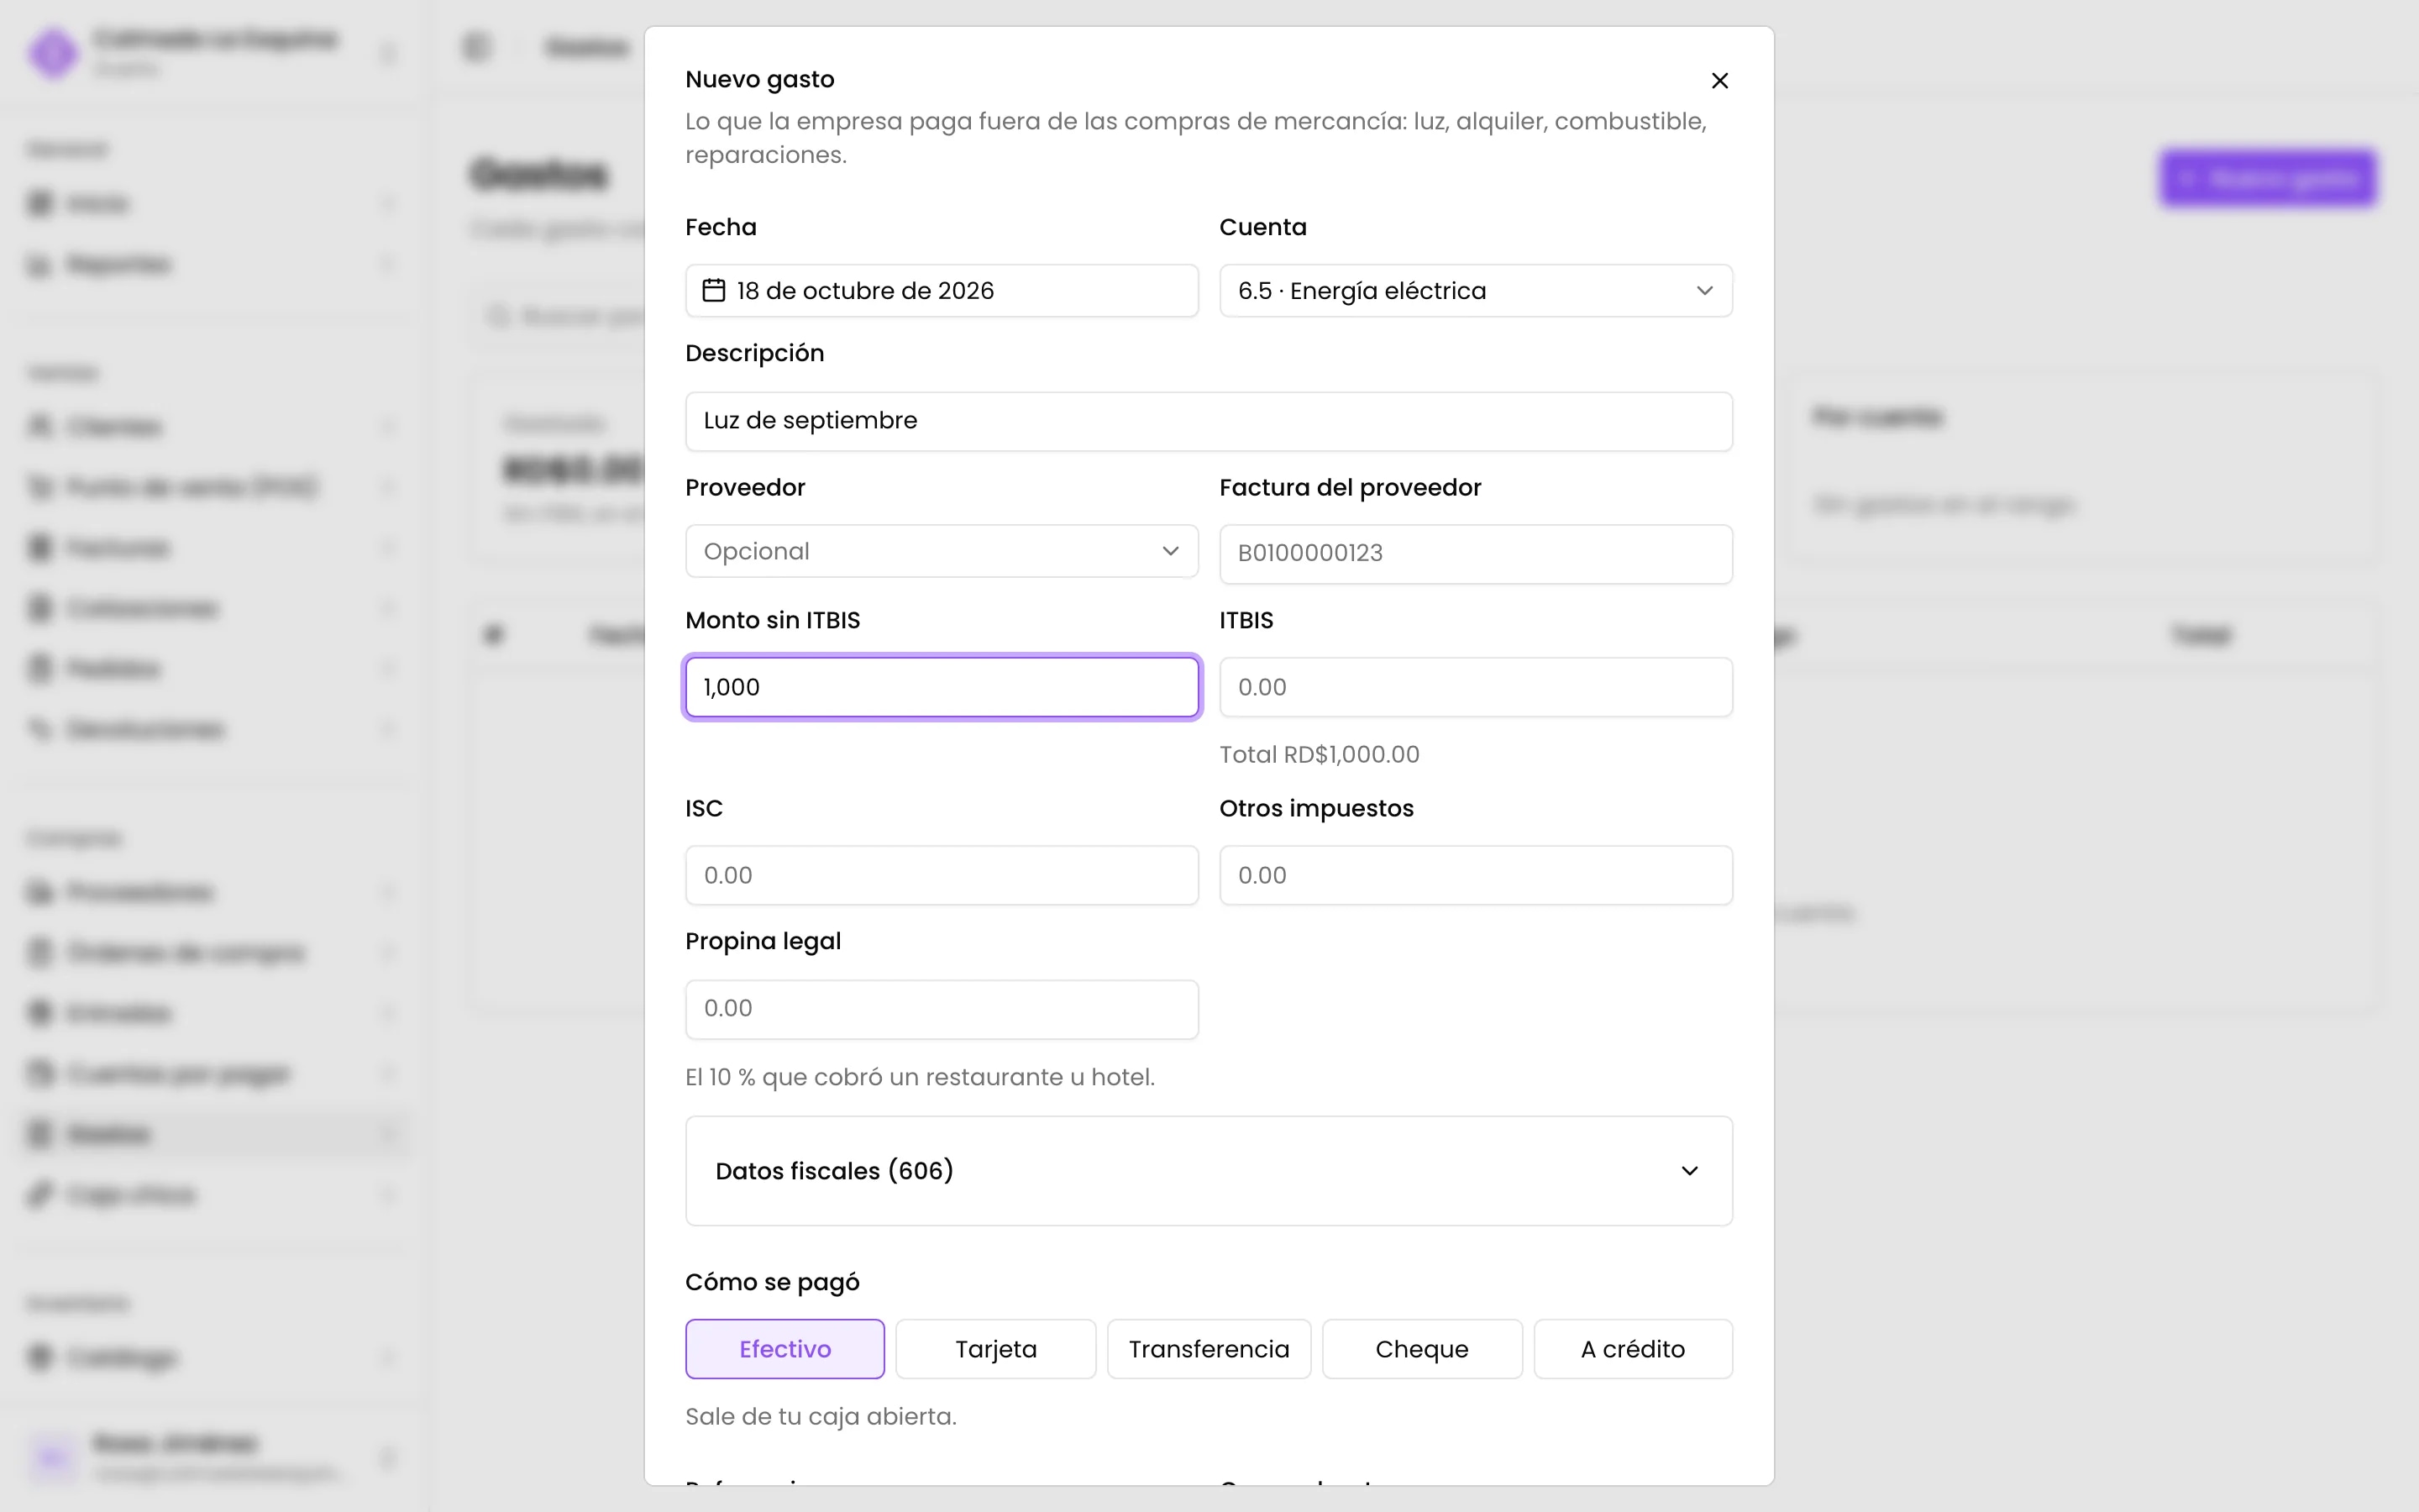Viewport: 2419px width, 1512px height.
Task: Click the Total RD$1,000.00 text
Action: pos(1319,755)
